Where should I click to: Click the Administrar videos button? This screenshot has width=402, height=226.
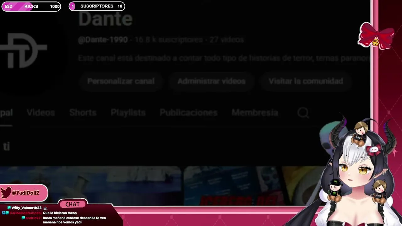pos(211,81)
